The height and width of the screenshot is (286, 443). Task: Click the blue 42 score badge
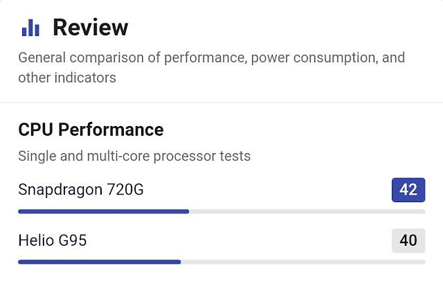[x=408, y=190]
